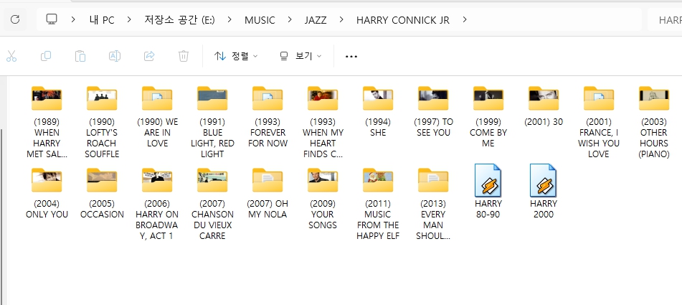This screenshot has width=682, height=305.
Task: Select (2009) YOUR SONGS folder
Action: 323,198
